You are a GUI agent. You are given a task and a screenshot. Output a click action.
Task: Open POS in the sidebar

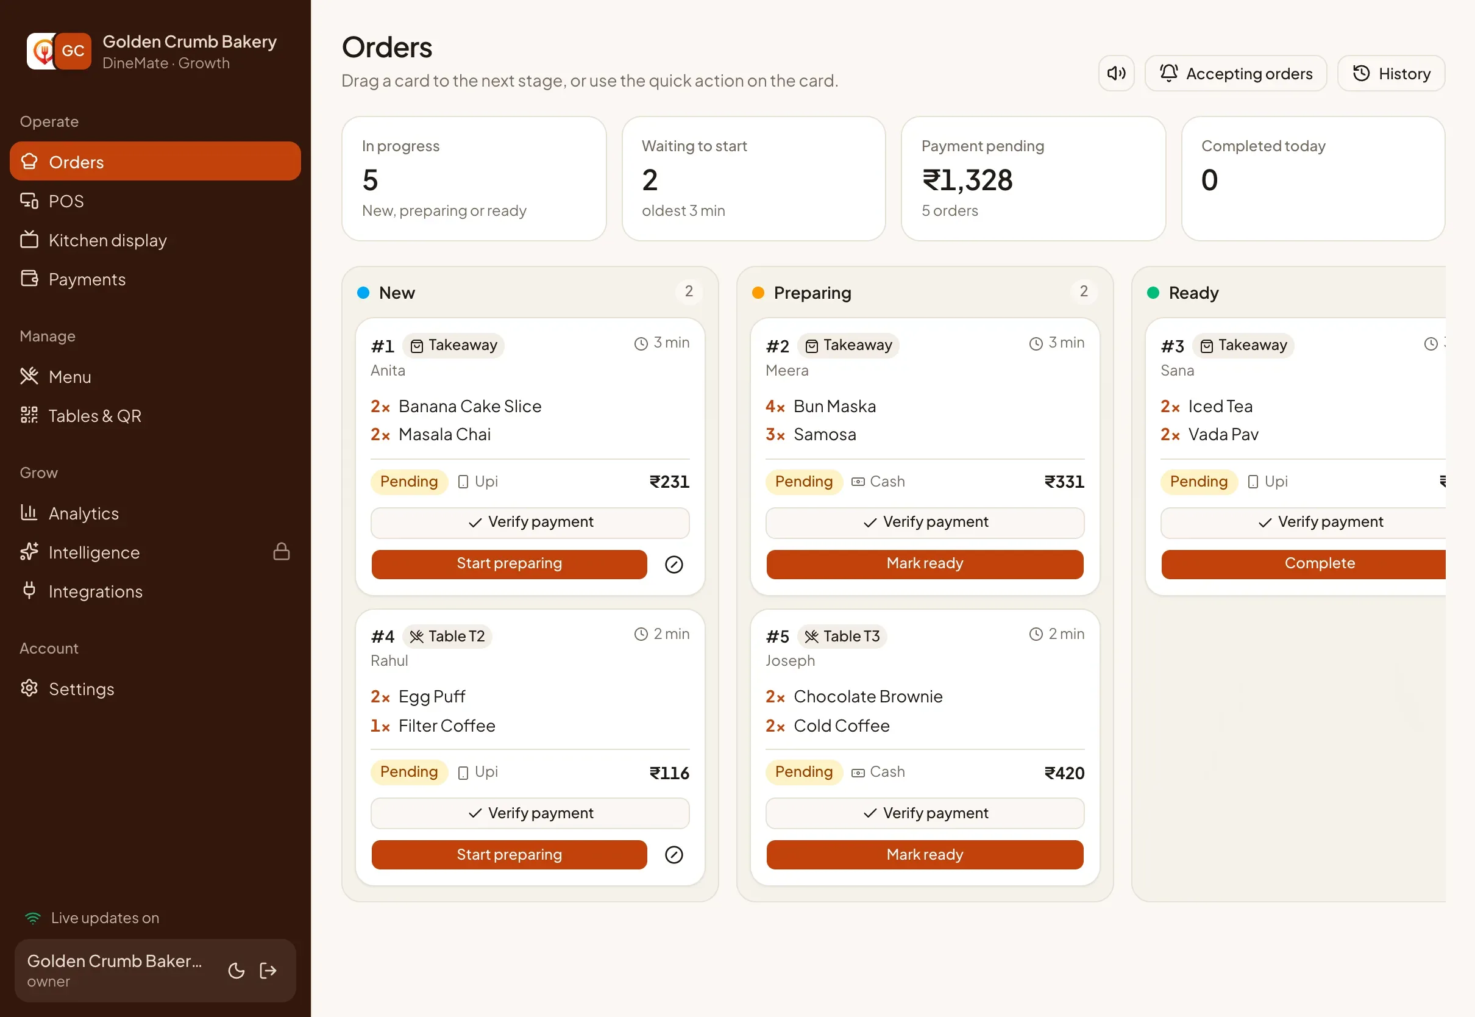pos(155,201)
